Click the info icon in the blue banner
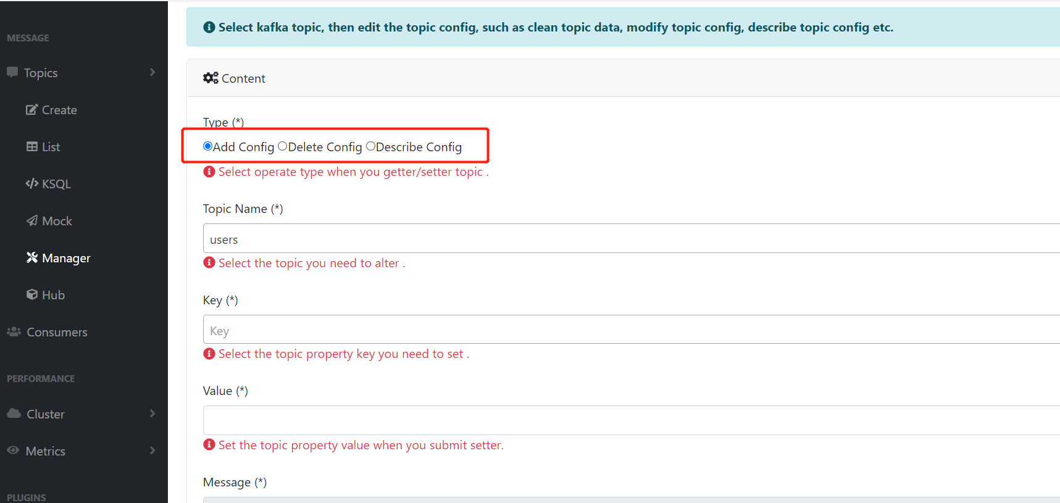The width and height of the screenshot is (1060, 503). coord(209,27)
